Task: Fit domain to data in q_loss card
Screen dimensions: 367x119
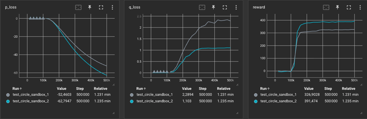Action: 202,7
